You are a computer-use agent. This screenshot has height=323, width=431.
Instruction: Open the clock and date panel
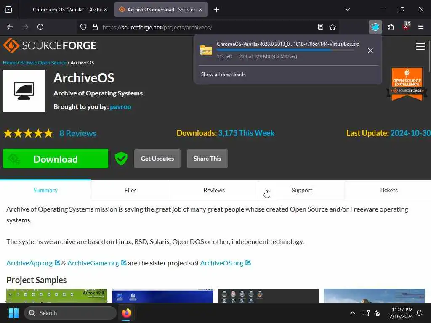pyautogui.click(x=400, y=313)
